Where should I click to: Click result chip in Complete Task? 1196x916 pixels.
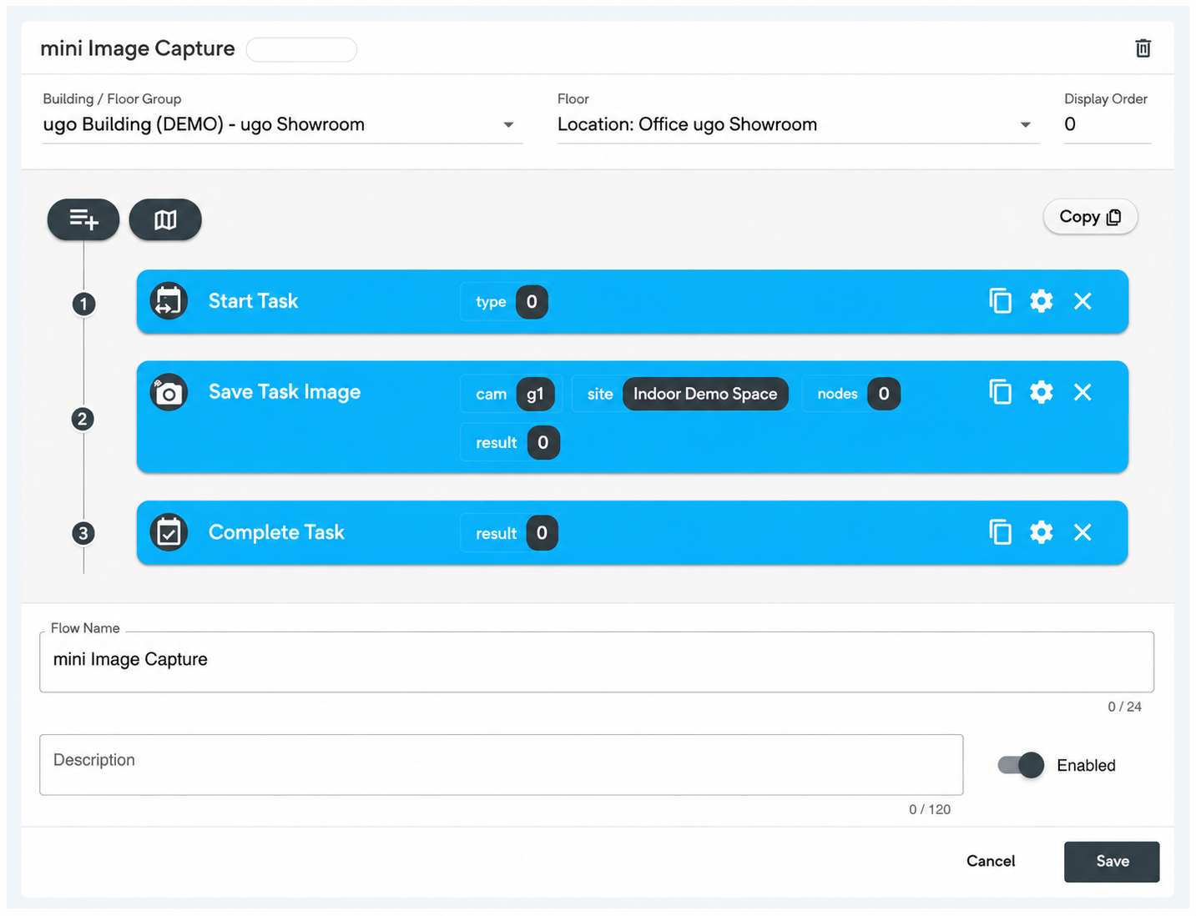pyautogui.click(x=509, y=533)
